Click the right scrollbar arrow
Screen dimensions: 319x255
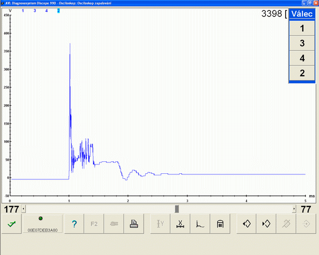[294, 209]
